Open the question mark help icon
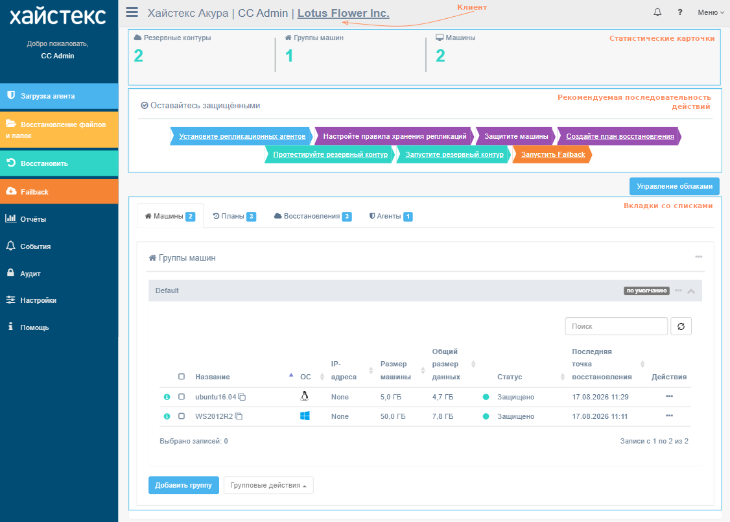730x522 pixels. (679, 12)
